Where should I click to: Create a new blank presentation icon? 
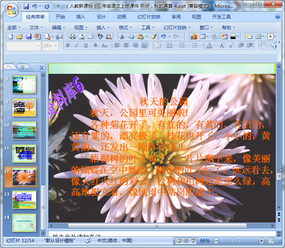click(x=10, y=37)
